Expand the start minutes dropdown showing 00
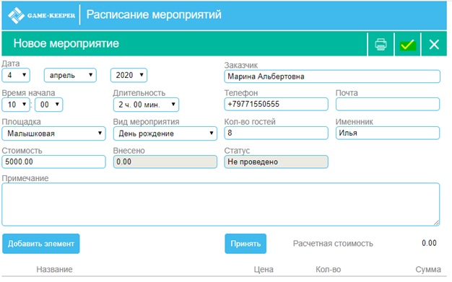 coord(48,105)
